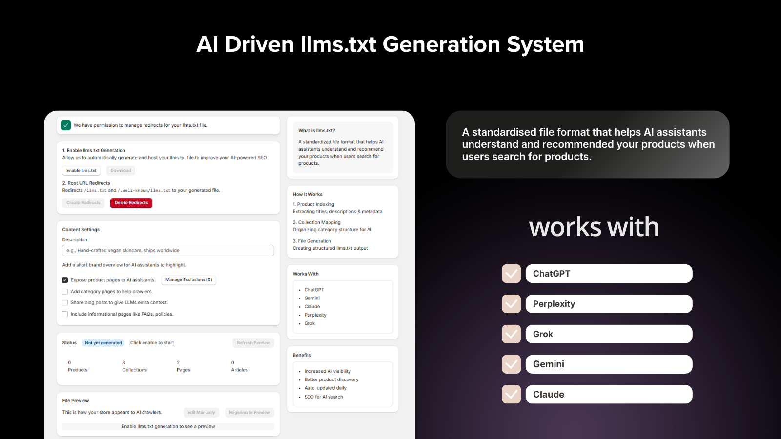The width and height of the screenshot is (781, 439).
Task: Select the white ChatGPT pill
Action: coord(609,274)
